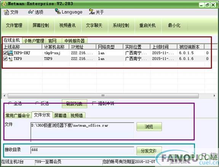Click the glasses icon beside 选项
This screenshot has height=167, width=219.
coord(31,12)
